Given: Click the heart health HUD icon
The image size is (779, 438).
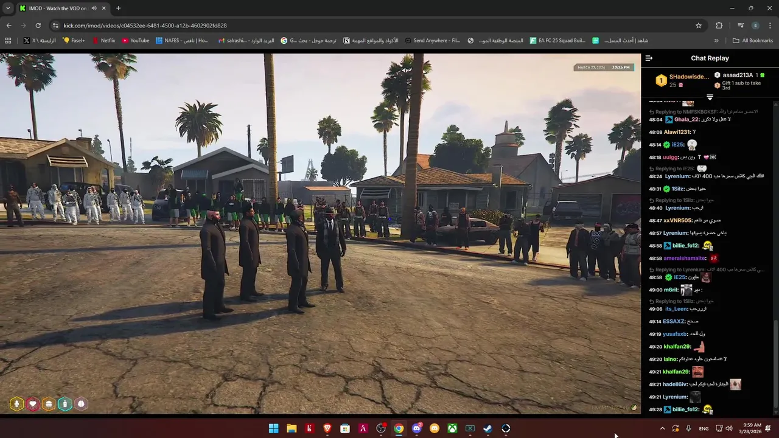Looking at the screenshot, I should (x=33, y=403).
